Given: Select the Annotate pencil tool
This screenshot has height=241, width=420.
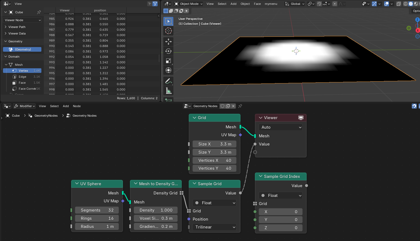Looking at the screenshot, I should [x=168, y=81].
